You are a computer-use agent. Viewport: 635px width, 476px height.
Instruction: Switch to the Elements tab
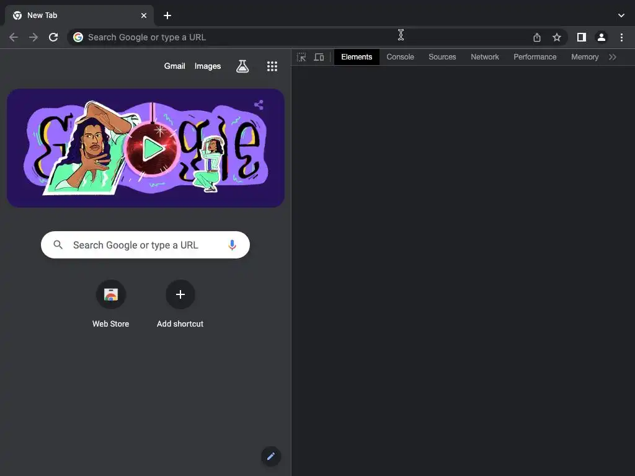357,57
